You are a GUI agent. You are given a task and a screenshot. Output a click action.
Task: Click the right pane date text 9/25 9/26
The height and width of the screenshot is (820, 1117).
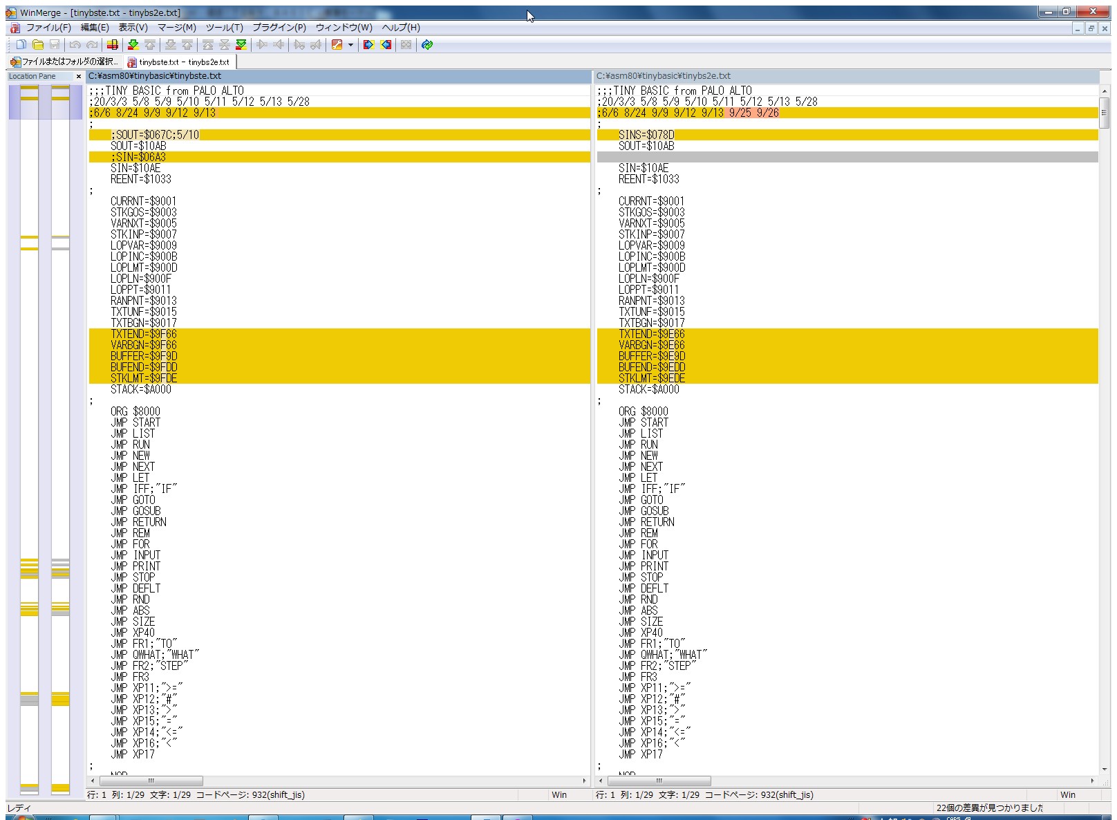[x=753, y=113]
